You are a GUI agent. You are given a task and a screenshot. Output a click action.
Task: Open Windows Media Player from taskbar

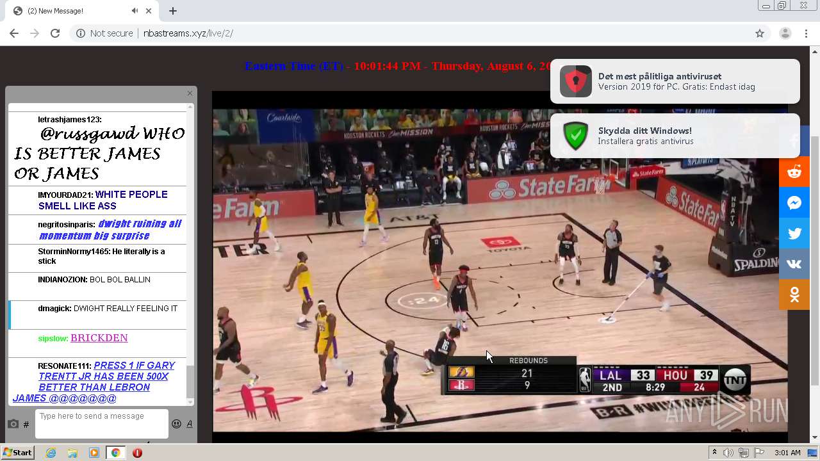(x=94, y=453)
